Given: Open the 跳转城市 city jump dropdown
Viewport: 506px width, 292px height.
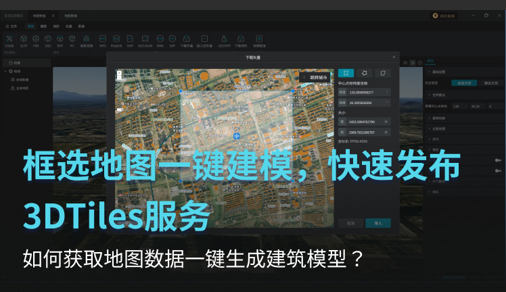Looking at the screenshot, I should pyautogui.click(x=316, y=77).
